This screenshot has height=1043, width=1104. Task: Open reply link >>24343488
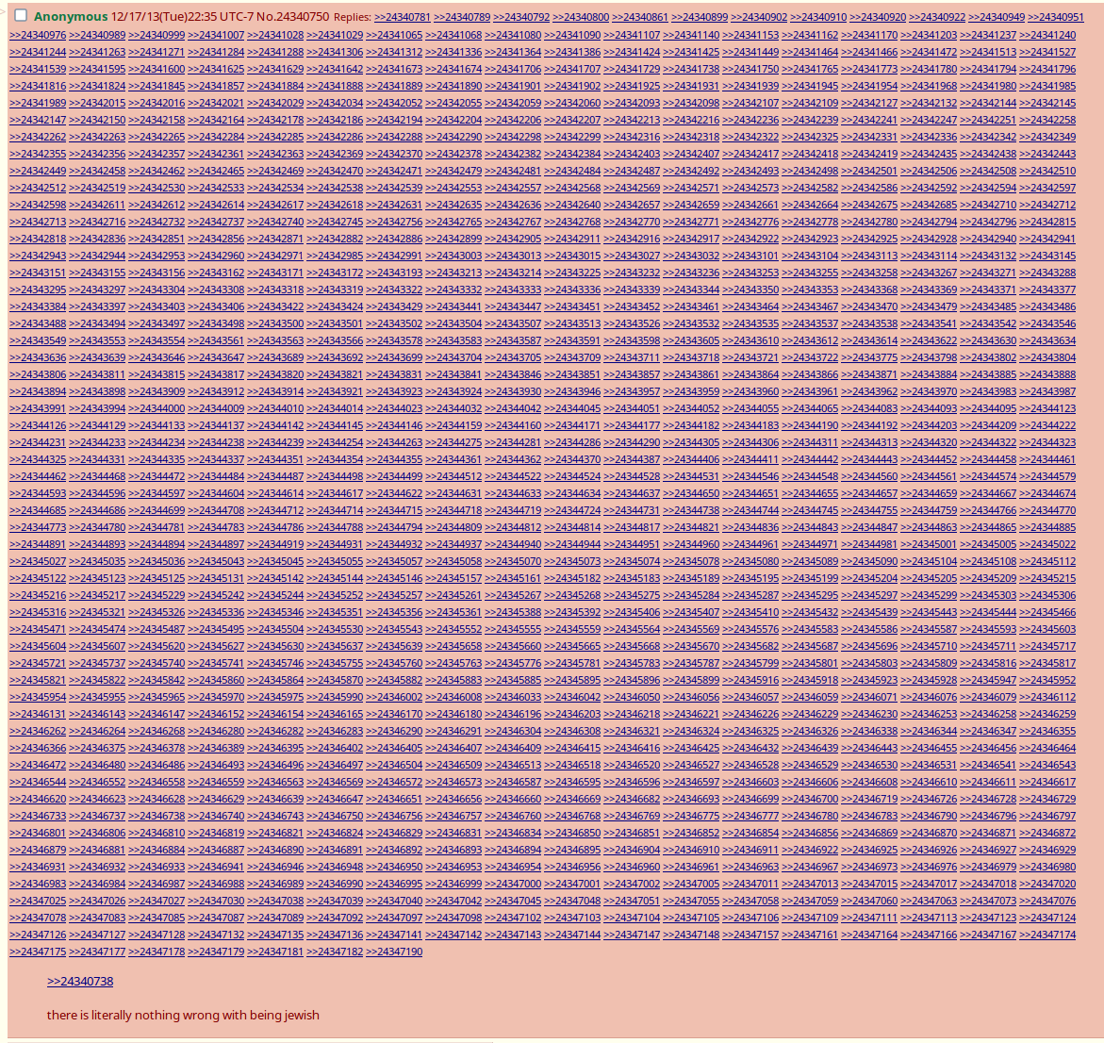click(38, 323)
